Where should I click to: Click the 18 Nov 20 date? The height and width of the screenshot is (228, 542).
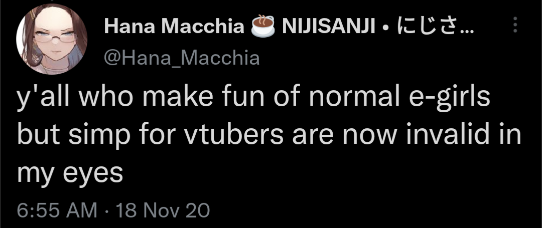162,210
